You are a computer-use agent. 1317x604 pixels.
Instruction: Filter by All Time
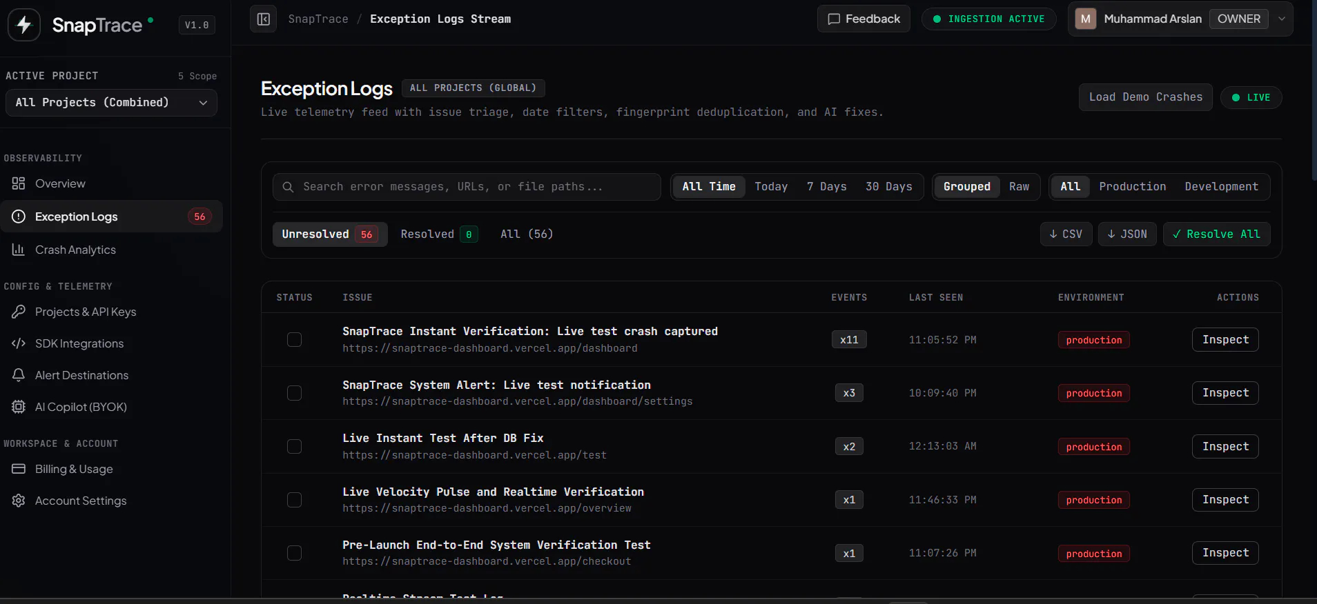[x=709, y=187]
